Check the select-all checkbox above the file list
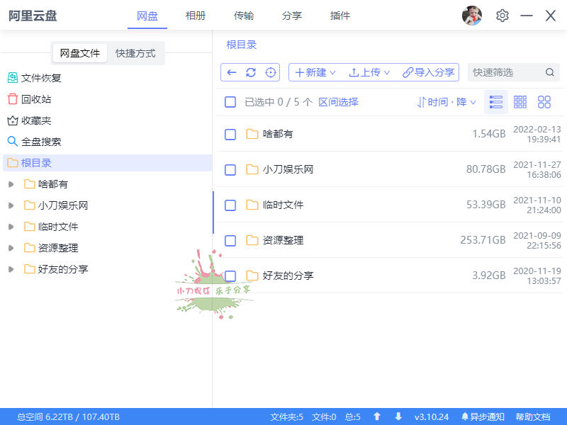 point(230,102)
